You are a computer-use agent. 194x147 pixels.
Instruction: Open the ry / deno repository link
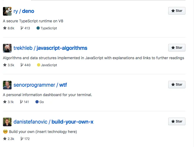24,11
